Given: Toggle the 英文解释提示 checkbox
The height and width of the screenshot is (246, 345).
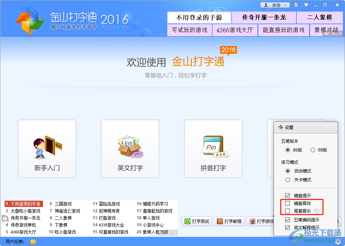Looking at the screenshot, I should (x=287, y=228).
